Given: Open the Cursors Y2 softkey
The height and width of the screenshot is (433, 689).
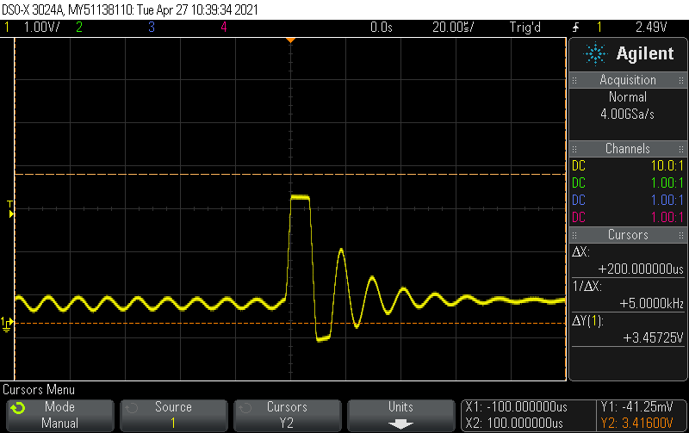Looking at the screenshot, I should [x=288, y=415].
